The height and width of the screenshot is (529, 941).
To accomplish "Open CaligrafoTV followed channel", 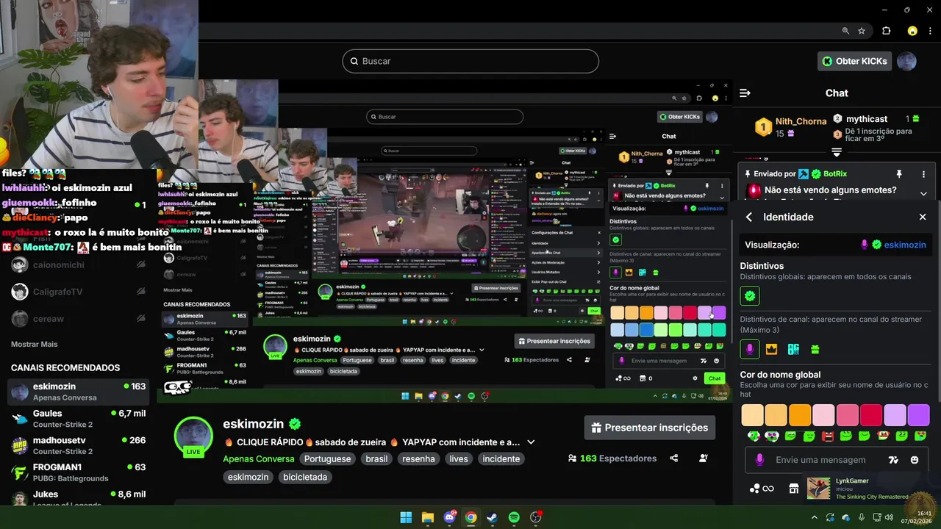I will coord(78,292).
